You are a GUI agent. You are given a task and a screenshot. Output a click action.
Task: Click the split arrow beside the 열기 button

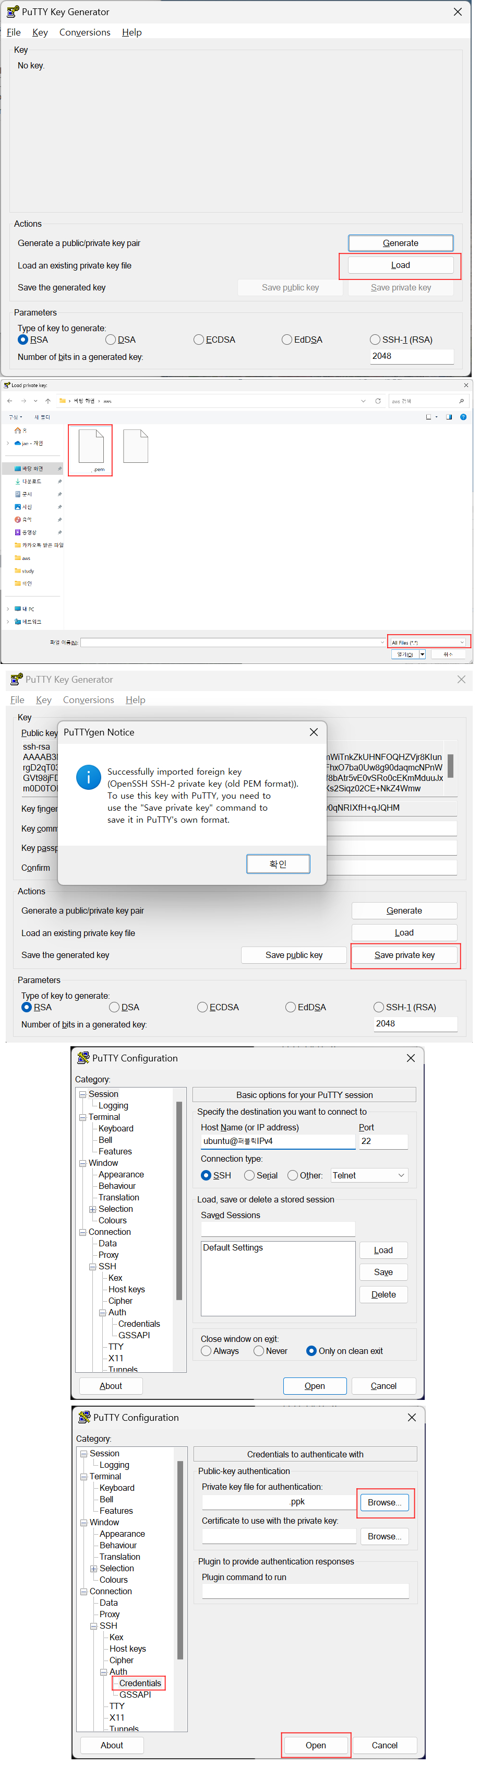[x=422, y=655]
